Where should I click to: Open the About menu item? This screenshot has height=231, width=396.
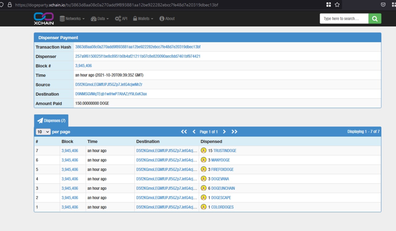(167, 19)
